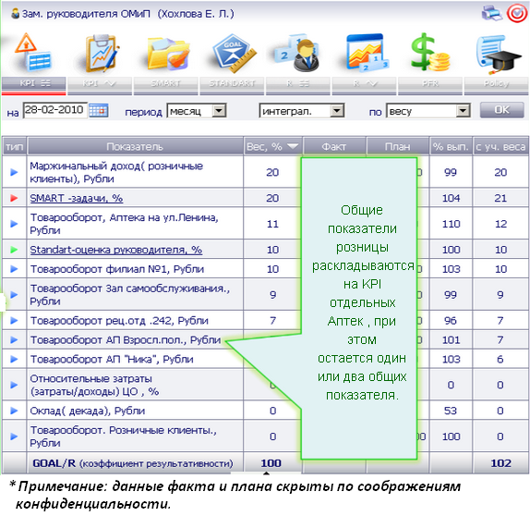This screenshot has height=516, width=530.
Task: Click the user icon beside Зам. руководителя
Action: point(15,14)
